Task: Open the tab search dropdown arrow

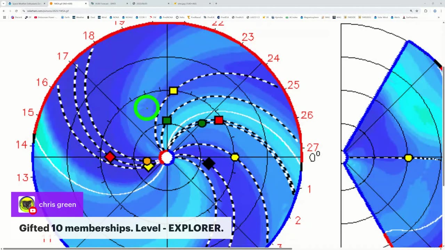Action: [x=3, y=3]
